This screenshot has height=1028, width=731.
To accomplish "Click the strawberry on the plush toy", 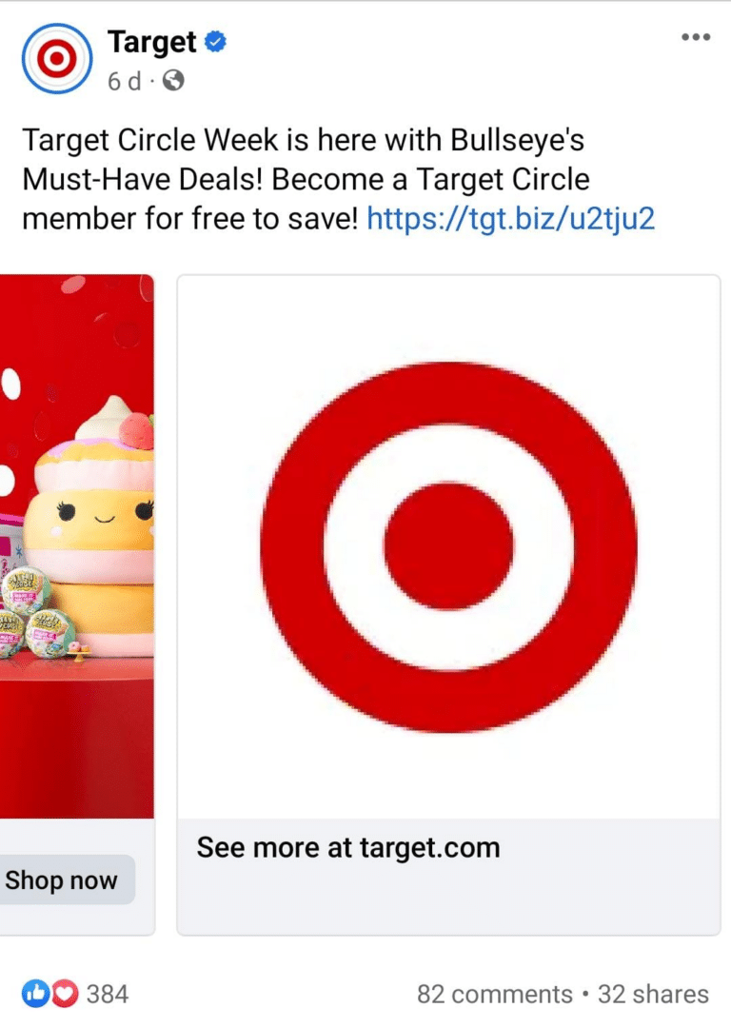I will pos(136,431).
